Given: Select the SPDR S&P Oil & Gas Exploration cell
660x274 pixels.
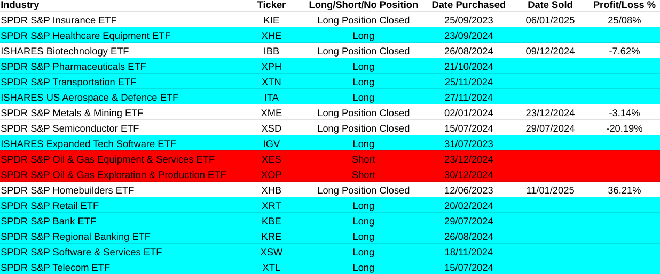Looking at the screenshot, I should [x=113, y=175].
